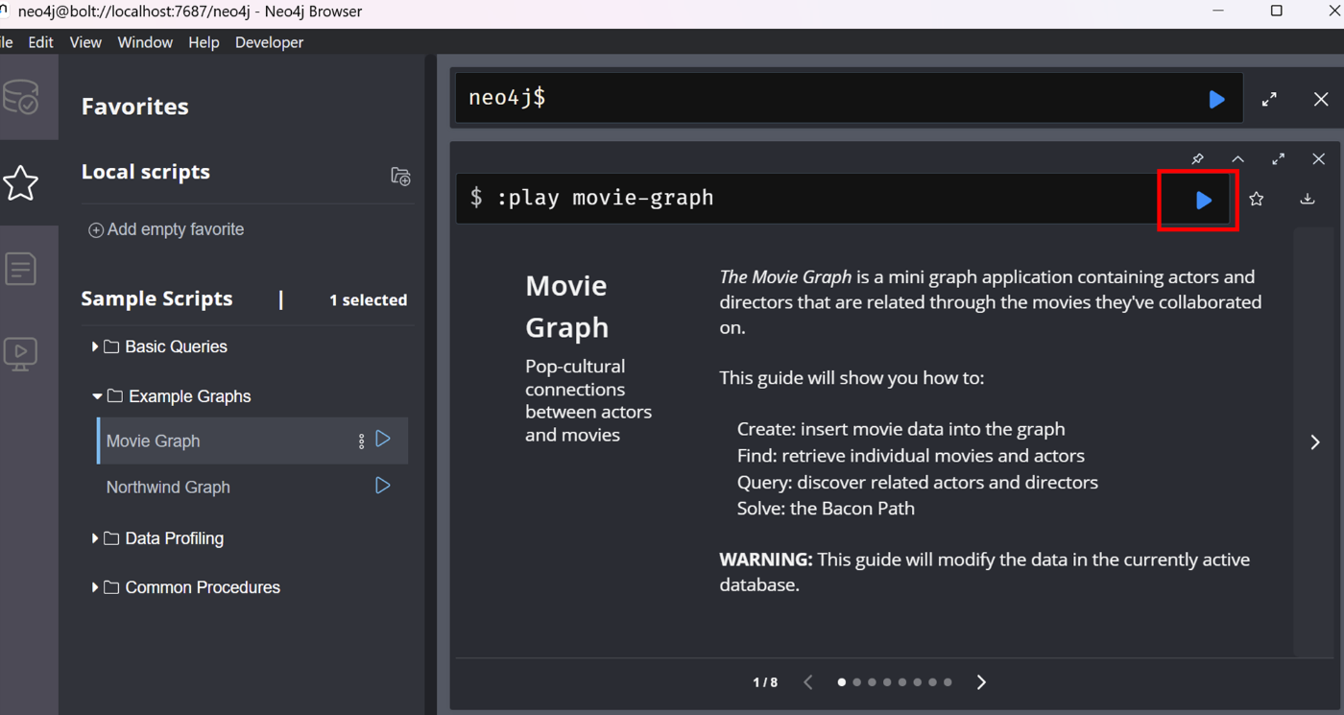The image size is (1344, 715).
Task: Click the '1 / 8' slide counter
Action: (765, 682)
